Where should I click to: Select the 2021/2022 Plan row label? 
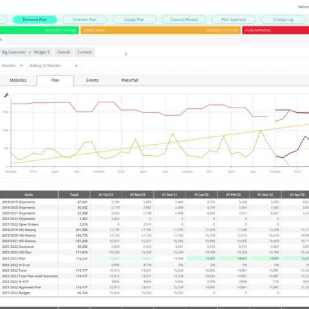[14, 259]
